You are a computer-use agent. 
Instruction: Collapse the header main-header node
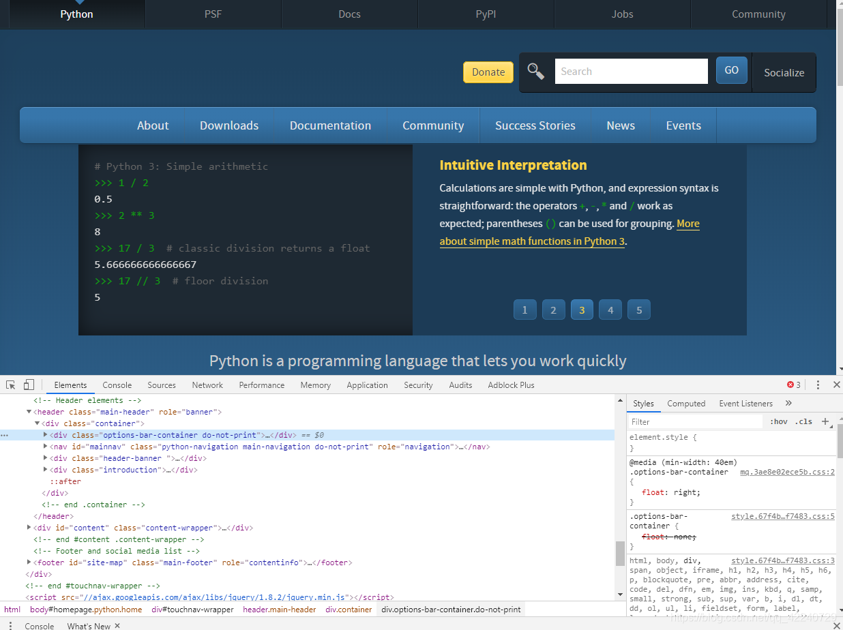pyautogui.click(x=29, y=412)
